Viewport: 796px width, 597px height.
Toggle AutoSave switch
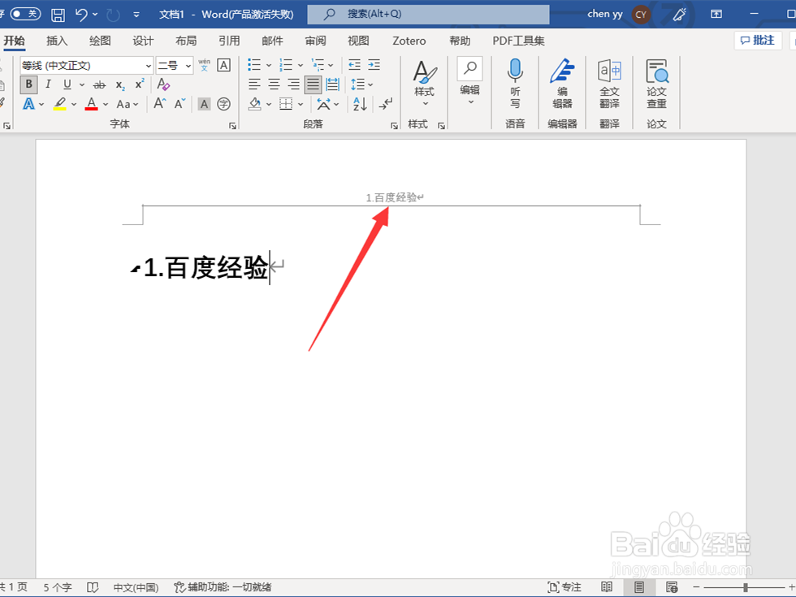point(25,14)
